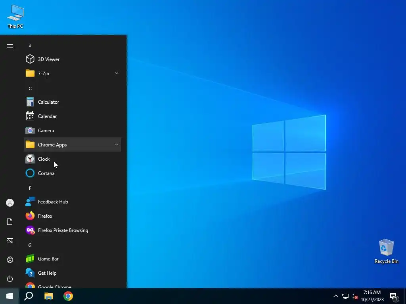Viewport: 406px width, 304px height.
Task: Click the Power button in Start
Action: [x=10, y=279]
